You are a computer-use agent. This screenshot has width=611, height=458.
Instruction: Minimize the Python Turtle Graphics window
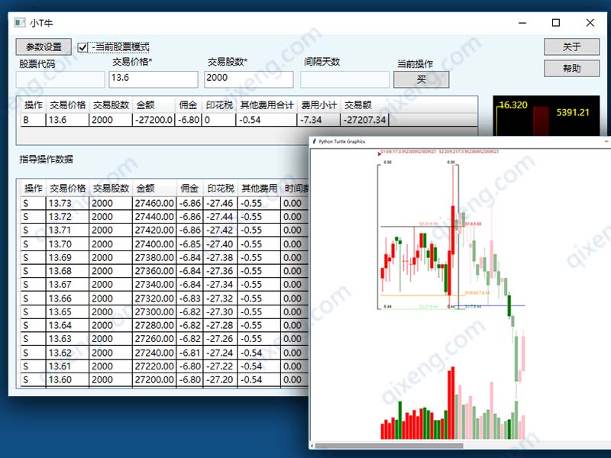pyautogui.click(x=606, y=141)
